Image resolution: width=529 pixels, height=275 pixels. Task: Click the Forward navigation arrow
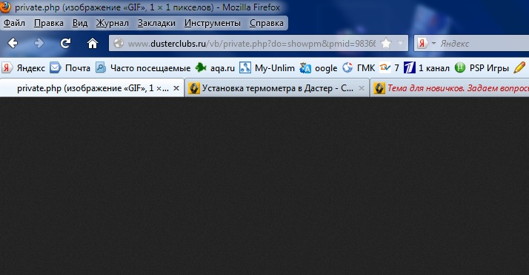point(39,43)
